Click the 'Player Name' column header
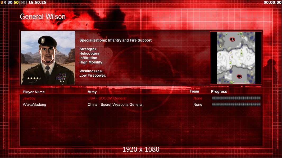 (34, 92)
